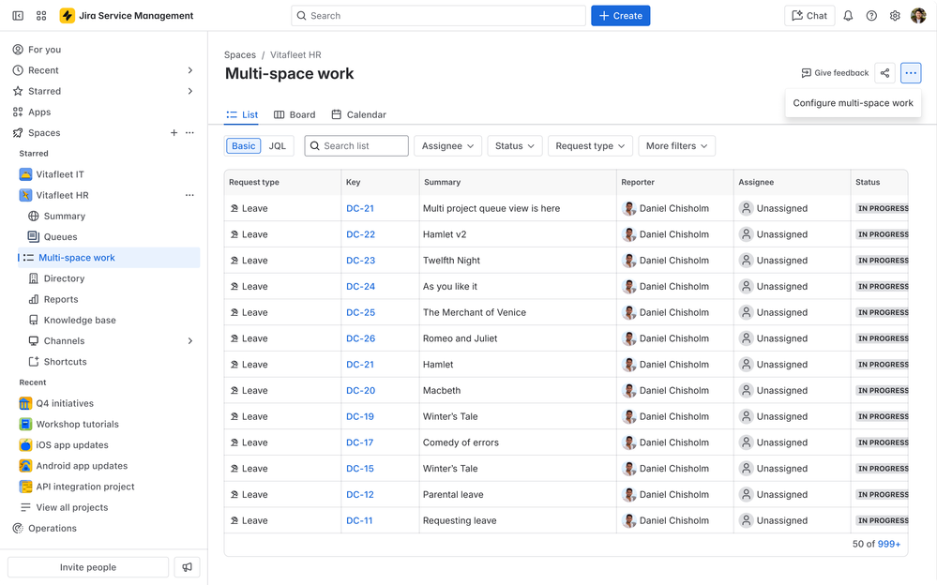Open issue DC-12 link
937x585 pixels.
[x=360, y=495]
